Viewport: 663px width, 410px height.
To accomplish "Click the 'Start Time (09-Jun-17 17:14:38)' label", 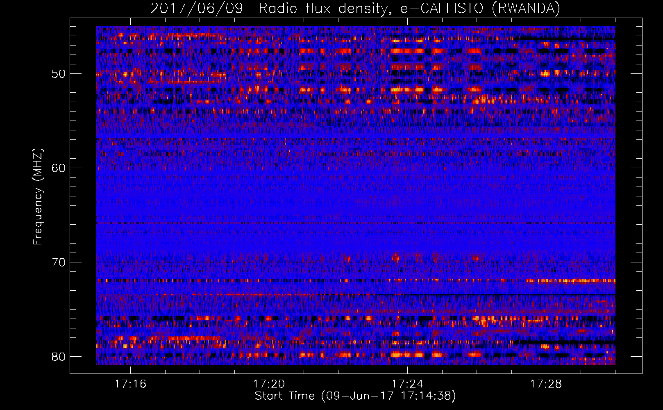I will coord(355,396).
